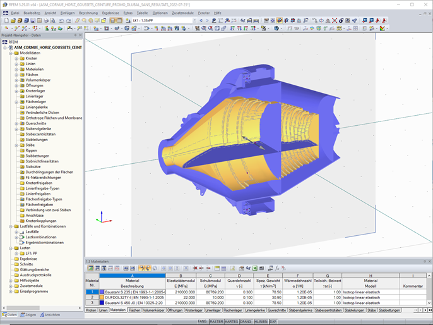This screenshot has width=433, height=325.
Task: Click the nodal support tool icon
Action: 47,28
